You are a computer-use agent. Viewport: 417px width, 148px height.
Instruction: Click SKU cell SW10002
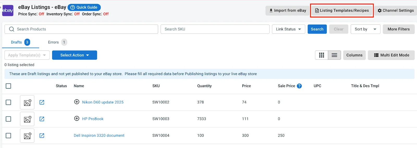pyautogui.click(x=161, y=102)
